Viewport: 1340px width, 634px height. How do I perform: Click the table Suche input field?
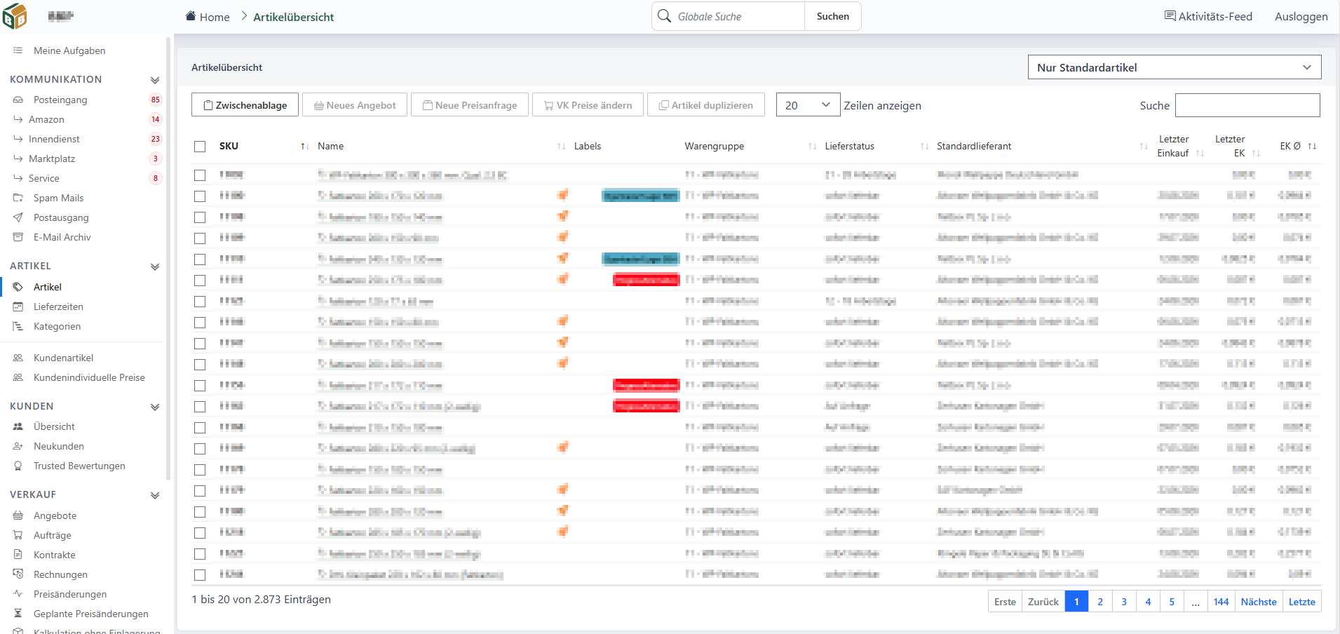[x=1247, y=105]
